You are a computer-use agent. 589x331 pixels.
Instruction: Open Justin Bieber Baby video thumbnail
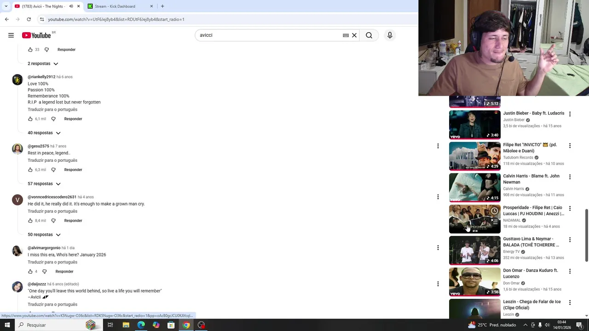474,125
